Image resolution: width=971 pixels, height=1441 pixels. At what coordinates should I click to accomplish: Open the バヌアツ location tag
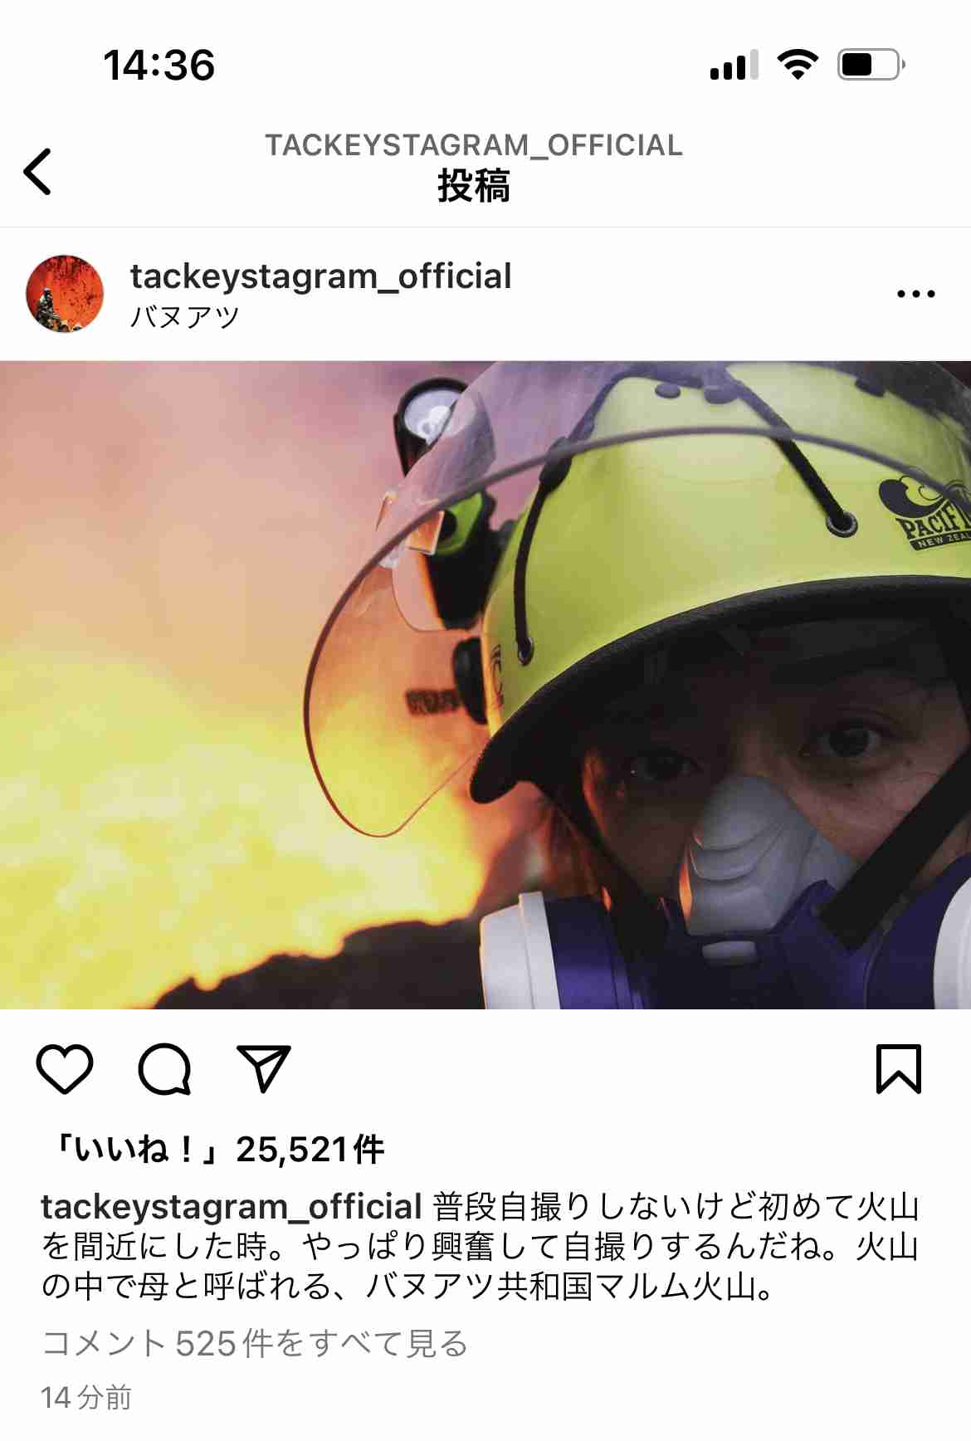[x=185, y=316]
